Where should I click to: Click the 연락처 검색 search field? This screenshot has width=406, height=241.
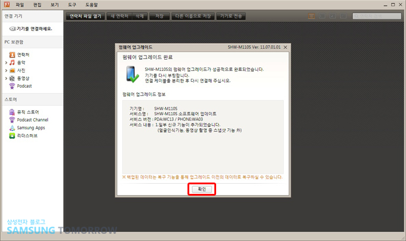[x=377, y=16]
